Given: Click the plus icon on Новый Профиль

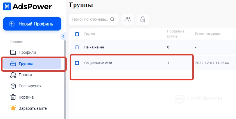Looking at the screenshot, I should pos(12,24).
